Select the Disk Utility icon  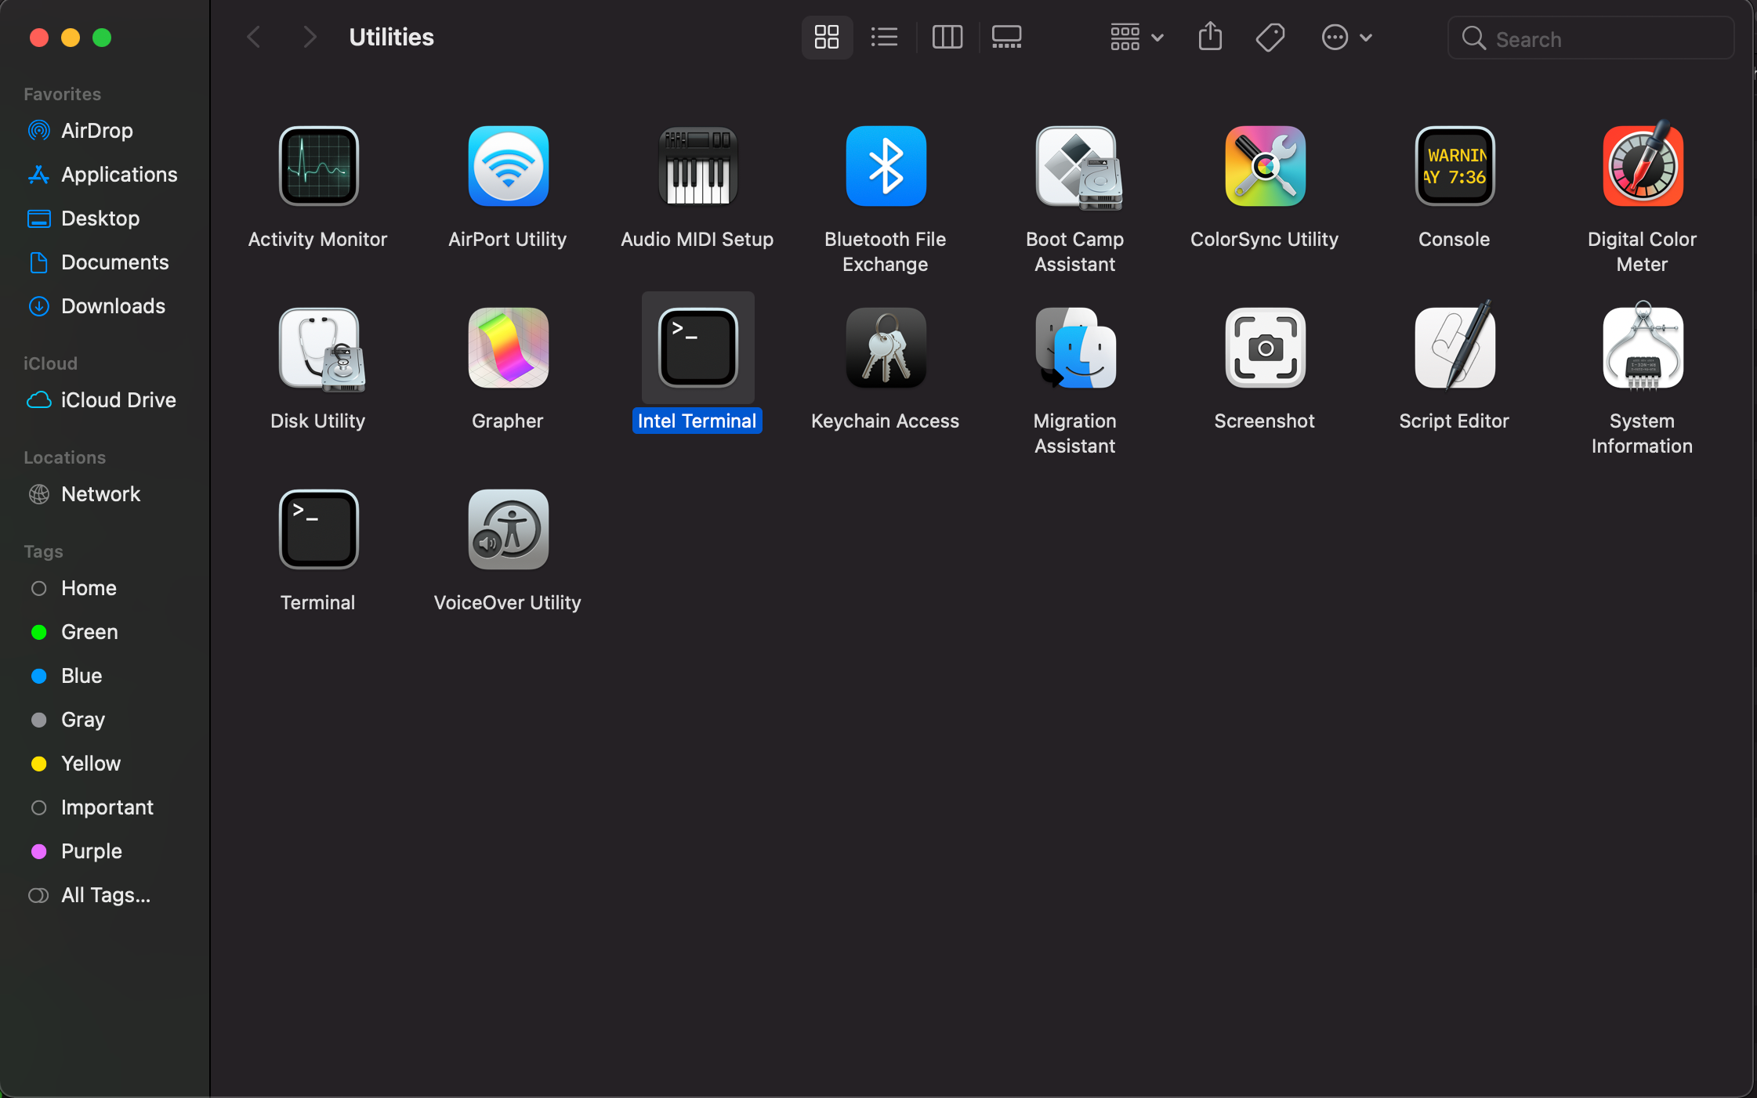click(x=320, y=349)
